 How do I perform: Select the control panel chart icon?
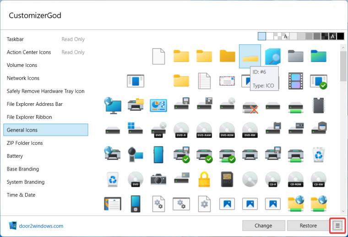pos(158,105)
